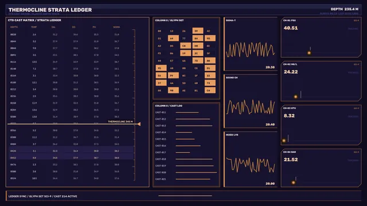Select the CAST-020 log bar
The width and height of the screenshot is (367, 206).
tap(196, 172)
